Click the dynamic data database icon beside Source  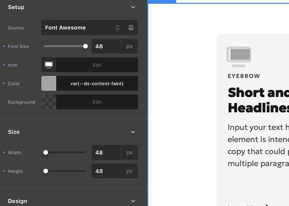click(x=131, y=28)
